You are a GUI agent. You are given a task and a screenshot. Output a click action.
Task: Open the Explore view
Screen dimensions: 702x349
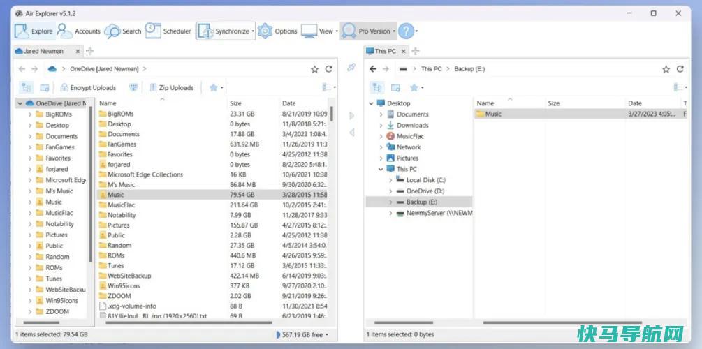[34, 31]
